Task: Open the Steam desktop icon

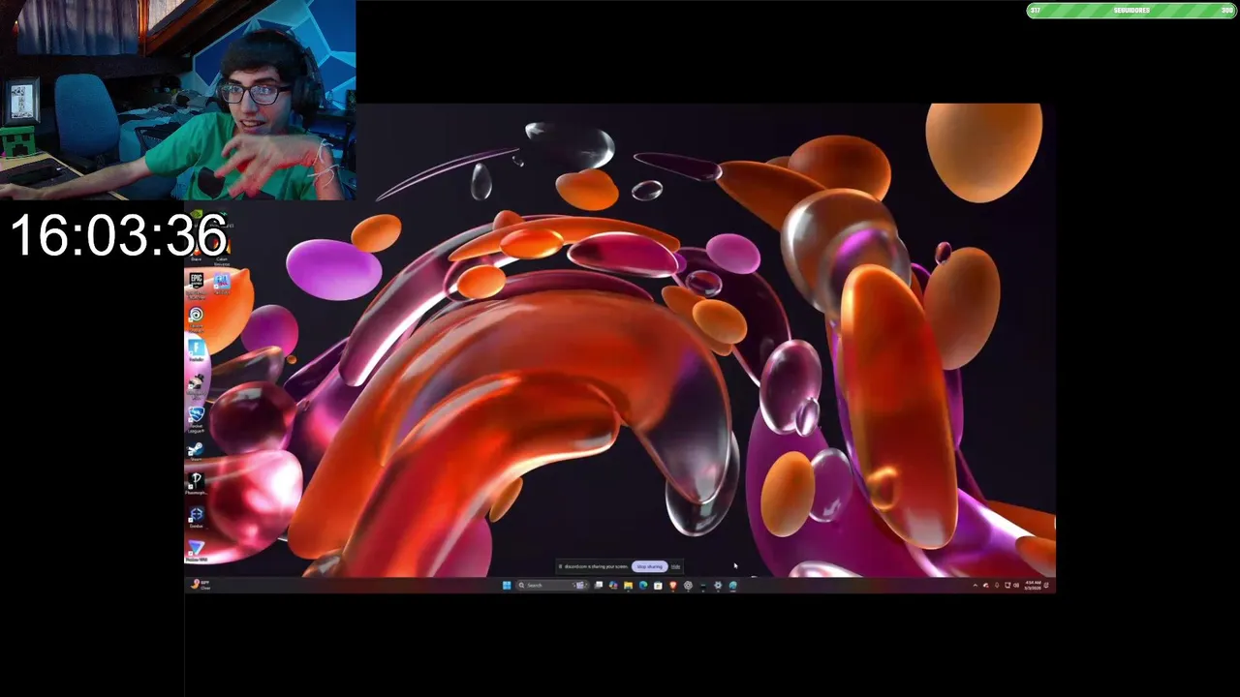Action: (x=197, y=452)
